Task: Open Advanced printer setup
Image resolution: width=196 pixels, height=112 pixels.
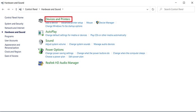Action: (72, 23)
